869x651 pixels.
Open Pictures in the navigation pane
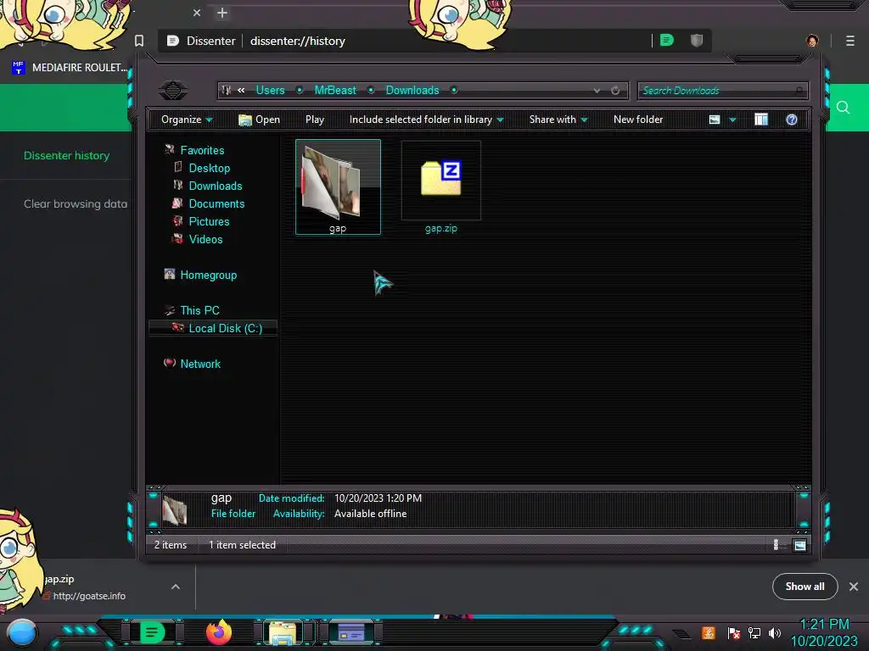pyautogui.click(x=209, y=221)
